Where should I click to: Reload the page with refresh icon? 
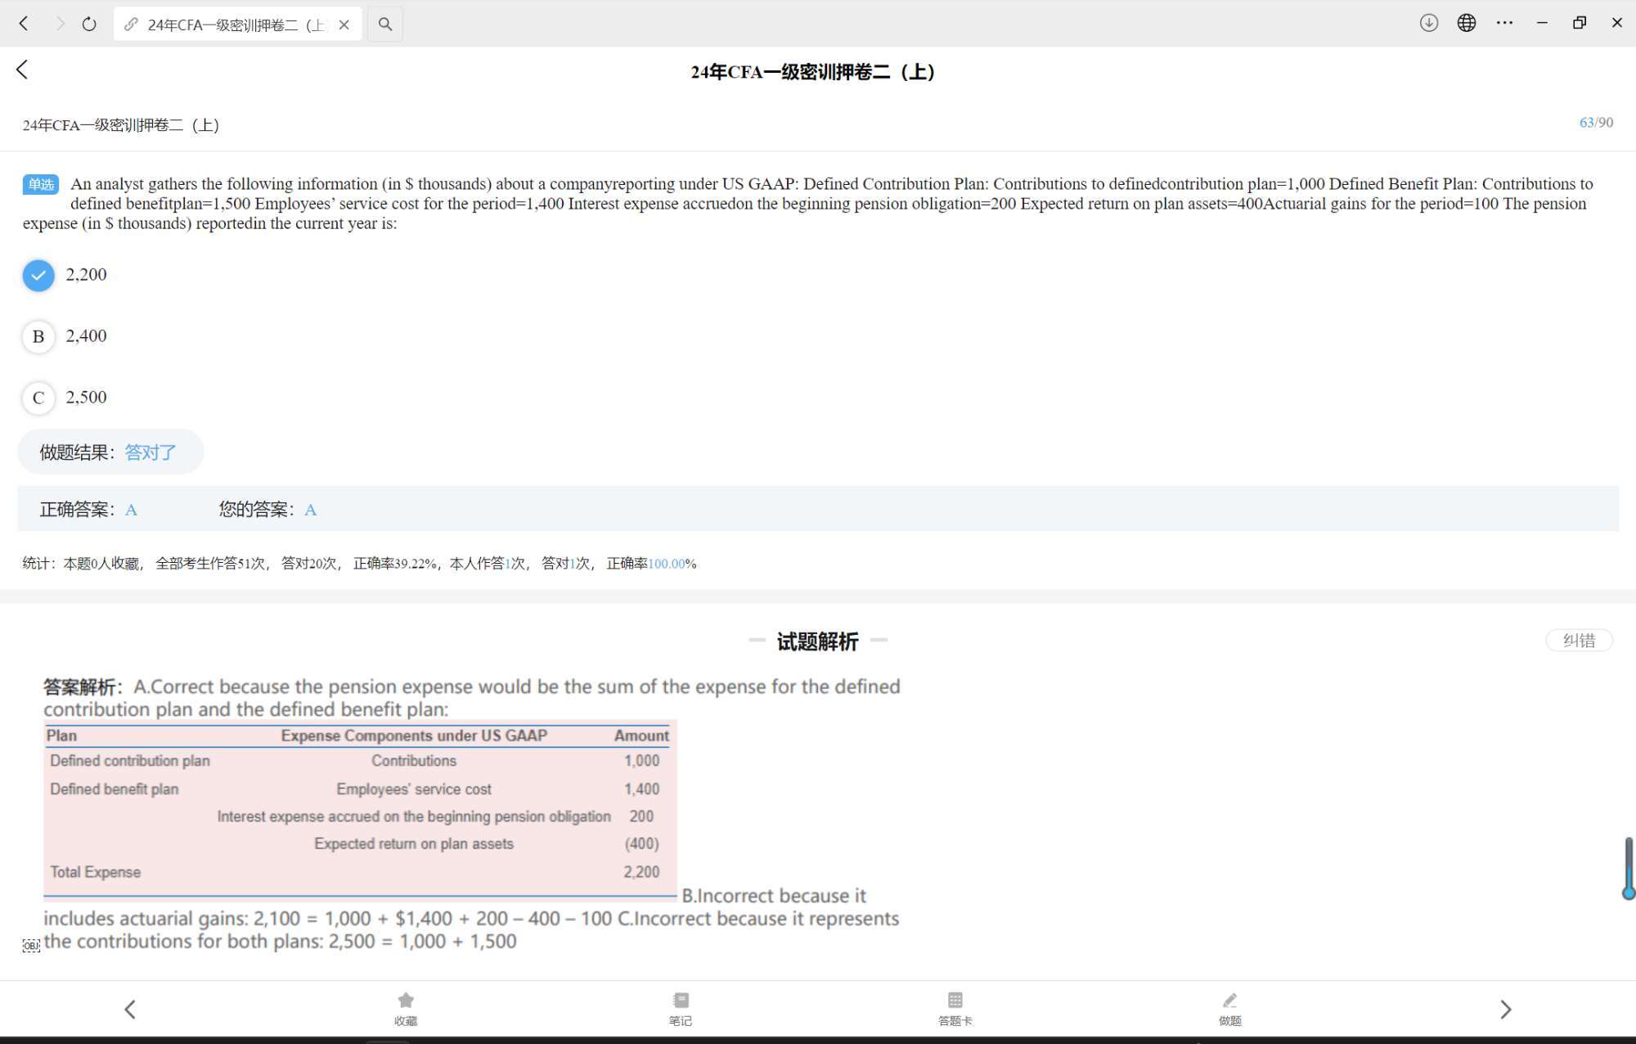tap(89, 25)
